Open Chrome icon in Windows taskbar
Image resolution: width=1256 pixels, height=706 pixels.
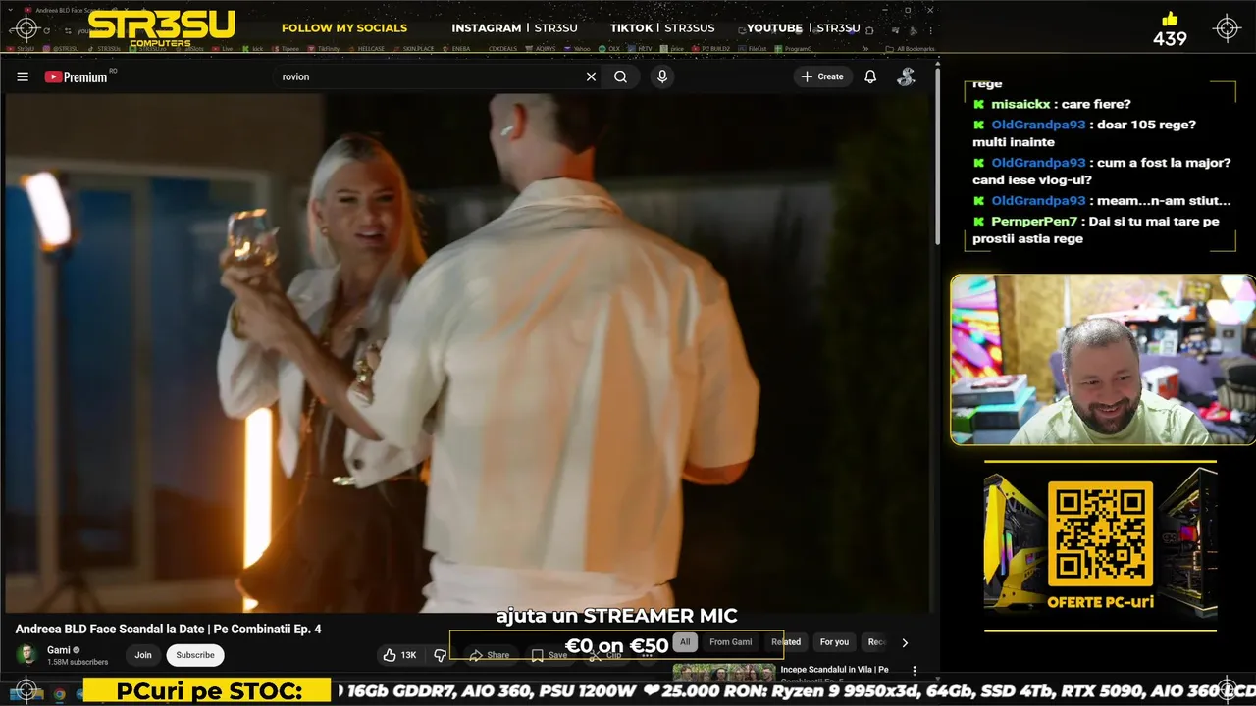click(x=59, y=693)
